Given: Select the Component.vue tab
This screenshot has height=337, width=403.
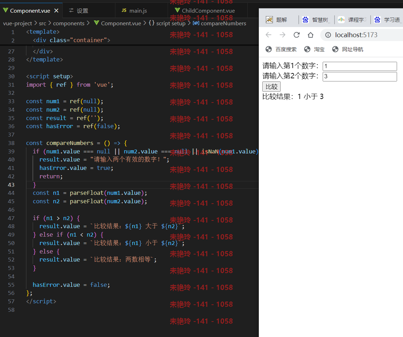Looking at the screenshot, I should (30, 11).
